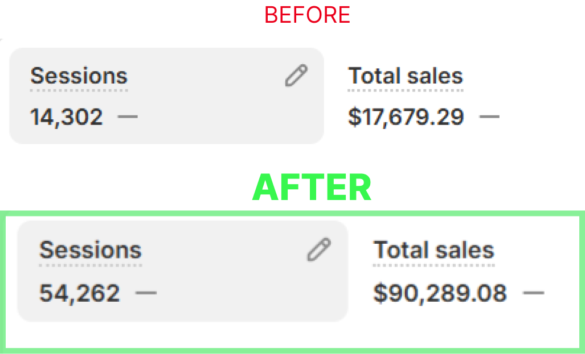Click the Total sales label in the BEFORE panel
The width and height of the screenshot is (585, 354).
406,76
